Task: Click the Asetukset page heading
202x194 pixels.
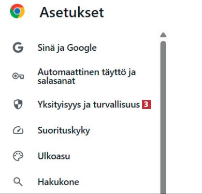Action: [72, 12]
